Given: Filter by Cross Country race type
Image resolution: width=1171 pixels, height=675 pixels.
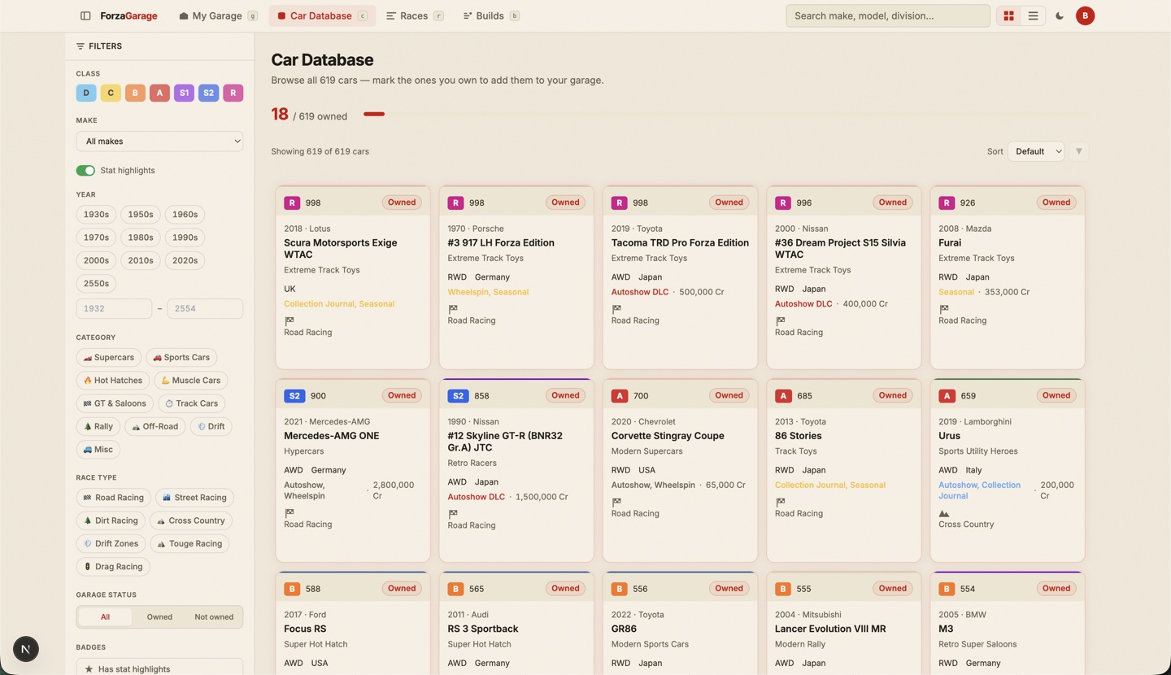Looking at the screenshot, I should point(190,521).
